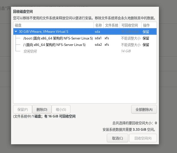Image resolution: width=177 pixels, height=153 pixels.
Task: Click the 有 16 GiB 可回收空间 status text
Action: click(x=60, y=116)
